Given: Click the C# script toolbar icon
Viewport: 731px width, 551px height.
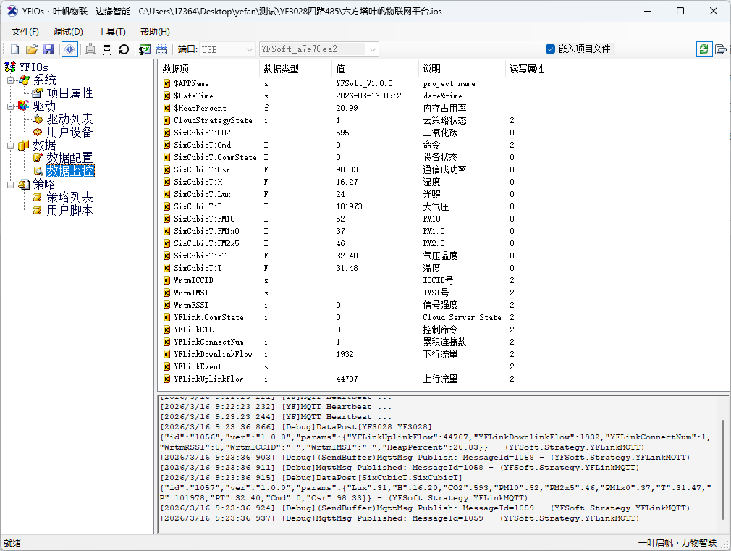Looking at the screenshot, I should (x=145, y=49).
